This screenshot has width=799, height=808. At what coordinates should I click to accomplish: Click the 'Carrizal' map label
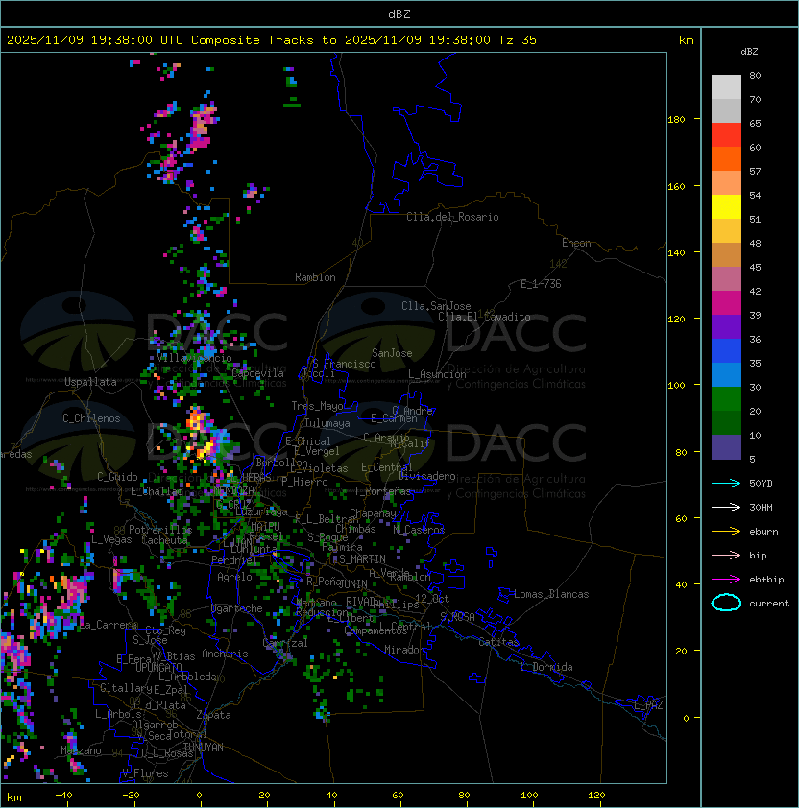coord(285,643)
